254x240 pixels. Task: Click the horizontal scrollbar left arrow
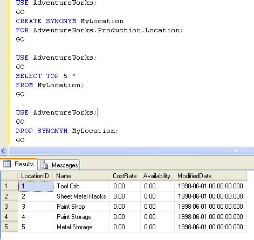click(3, 151)
